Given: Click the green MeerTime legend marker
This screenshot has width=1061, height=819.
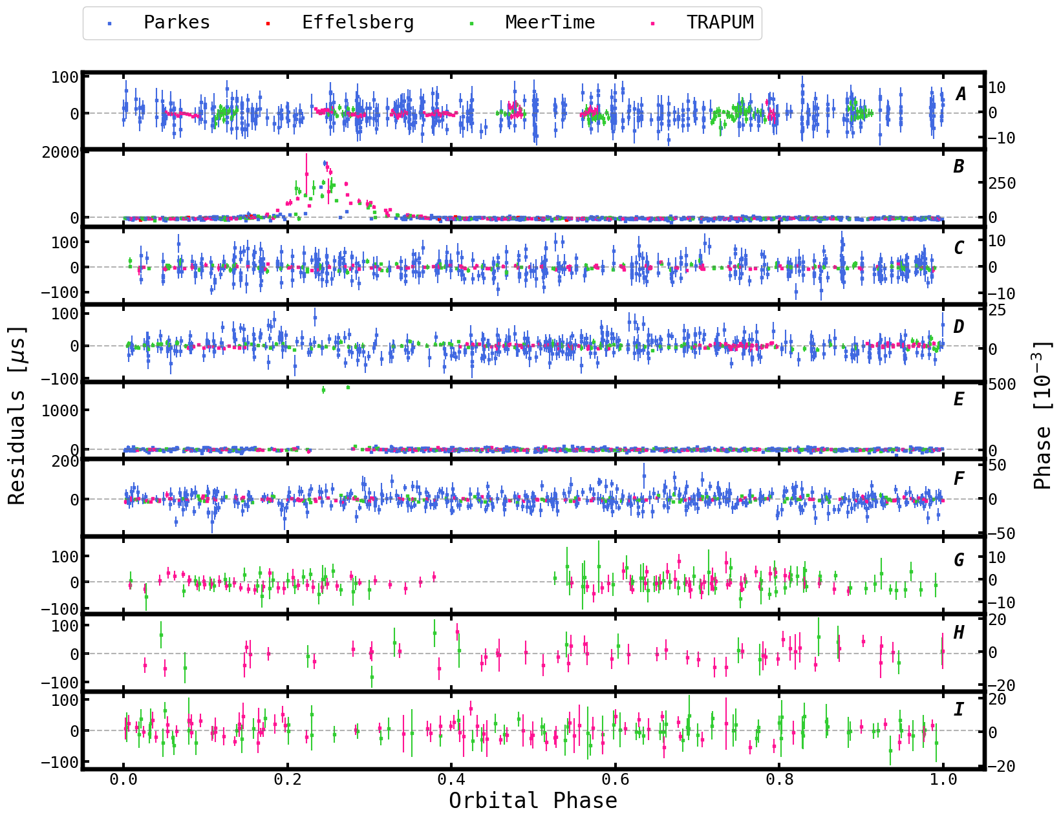Looking at the screenshot, I should [471, 23].
